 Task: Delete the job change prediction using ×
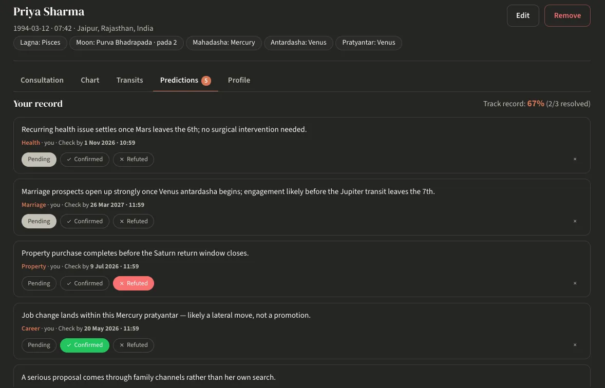click(575, 345)
